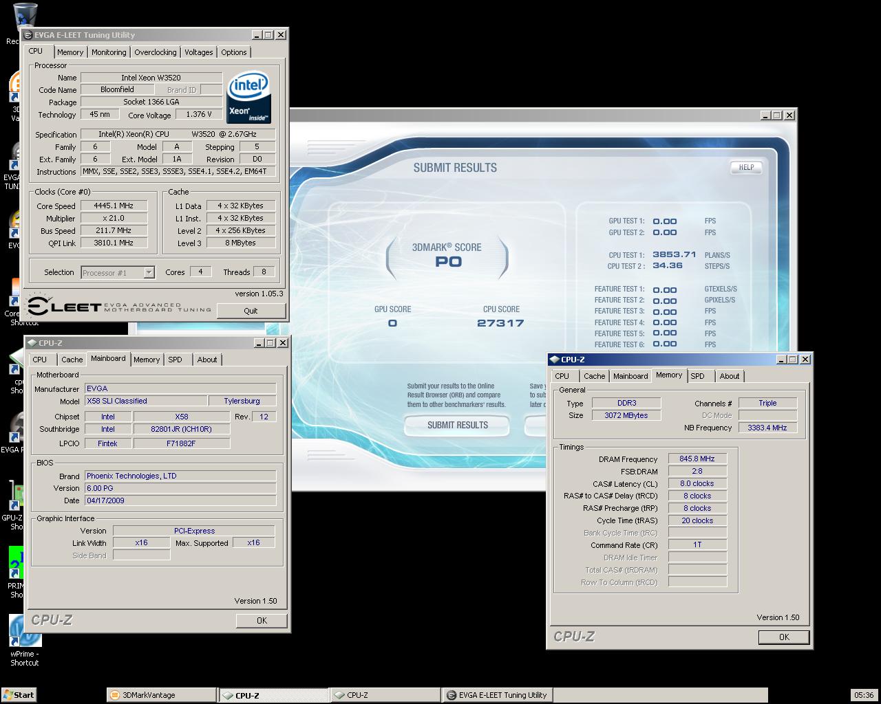
Task: Open the Options tab in E-LEET
Action: pyautogui.click(x=234, y=52)
